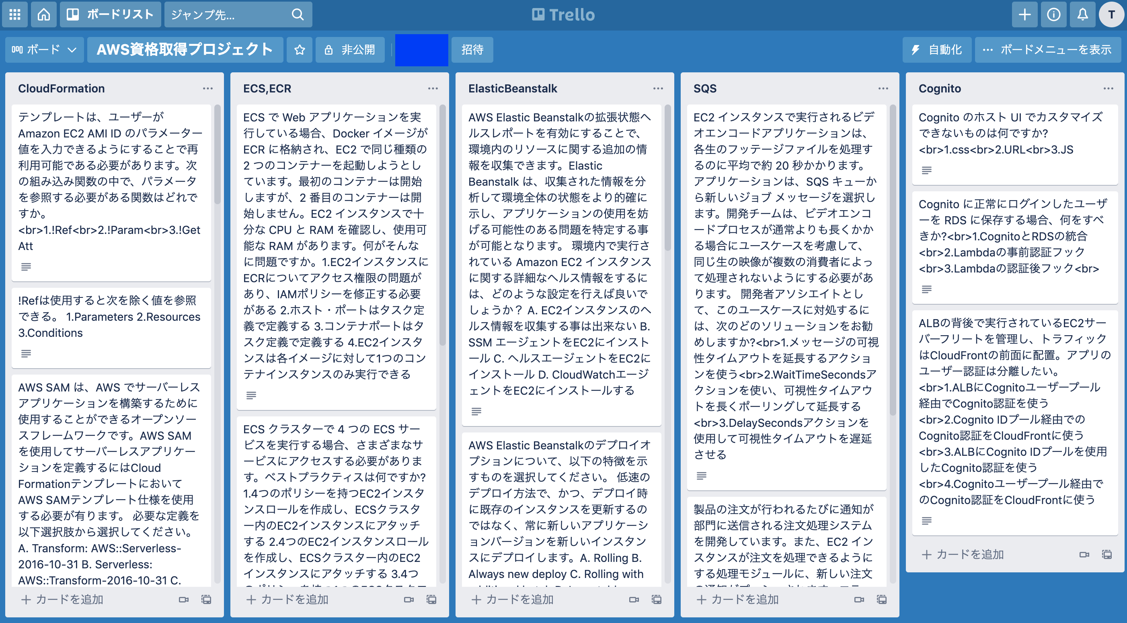
Task: Open the Elastic Beanstalkの拡張状態ヘルスレポート card
Action: click(562, 265)
